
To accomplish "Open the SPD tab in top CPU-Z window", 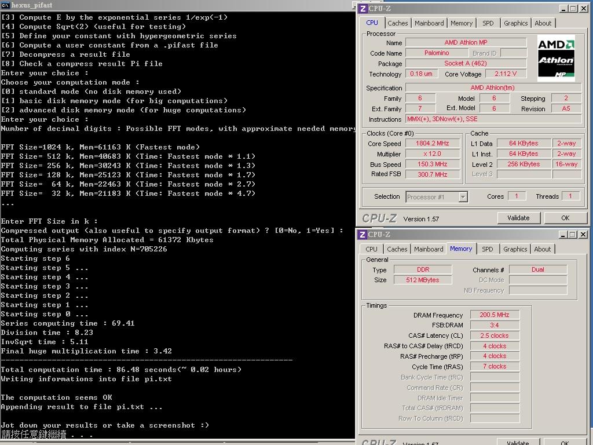I will [x=488, y=23].
